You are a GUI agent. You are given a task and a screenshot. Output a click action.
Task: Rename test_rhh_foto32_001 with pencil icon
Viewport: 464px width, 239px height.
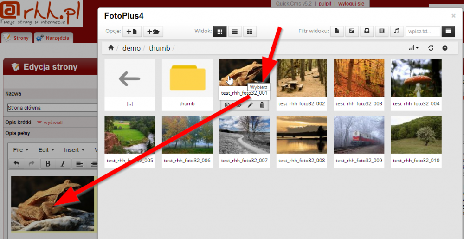pos(251,105)
